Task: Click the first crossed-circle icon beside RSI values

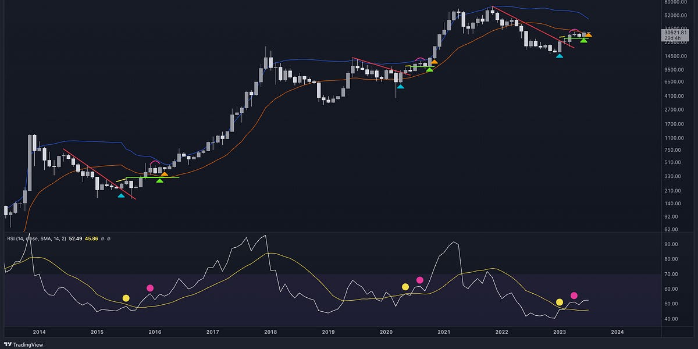Action: 103,238
